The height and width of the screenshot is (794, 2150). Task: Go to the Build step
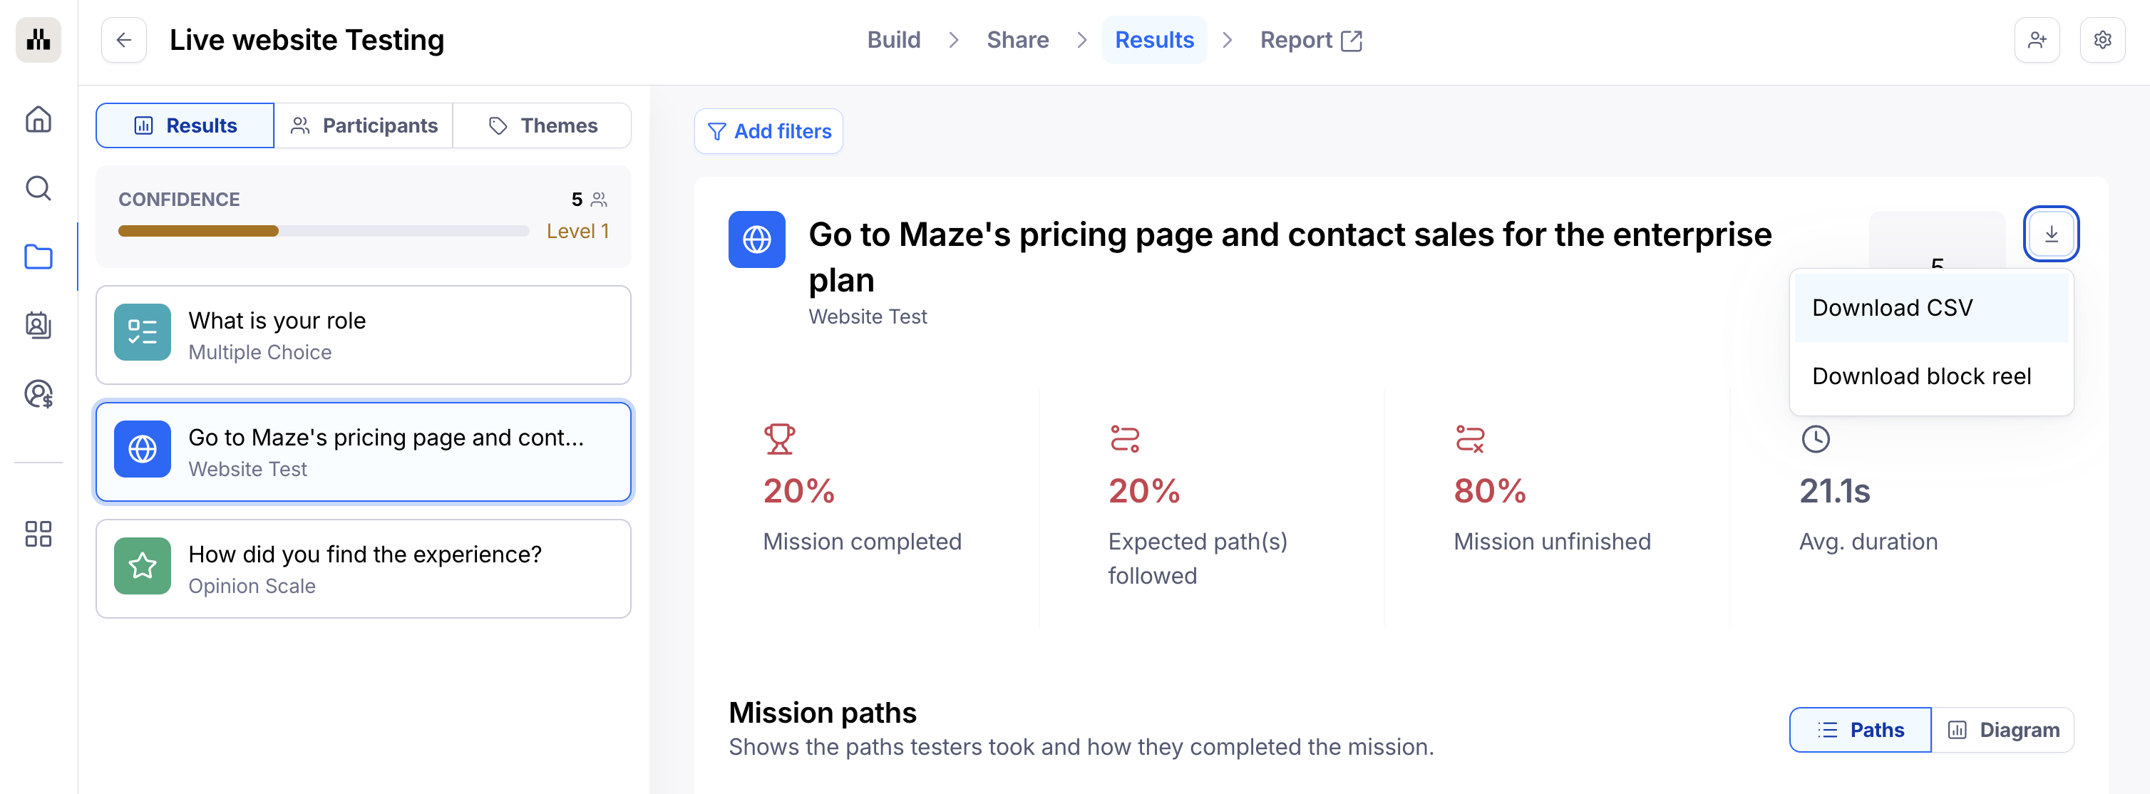click(x=893, y=40)
